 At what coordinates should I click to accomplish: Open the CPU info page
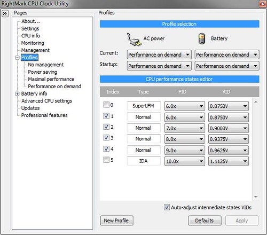[x=30, y=36]
